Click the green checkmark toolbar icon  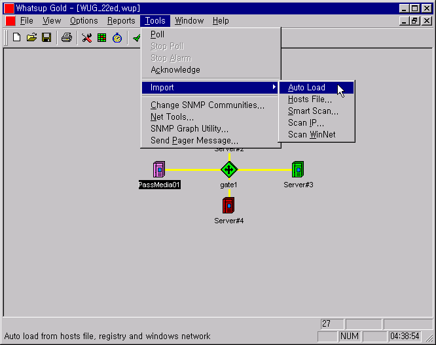136,37
